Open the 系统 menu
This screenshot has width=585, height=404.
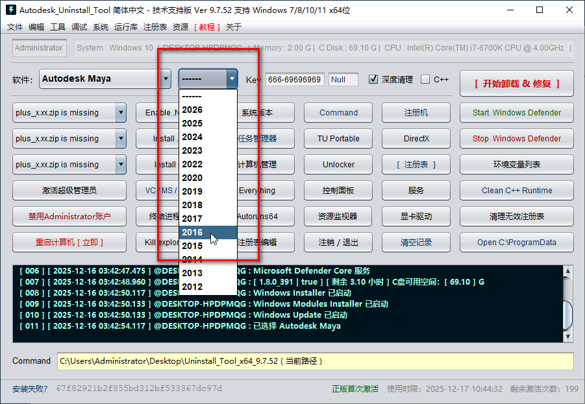101,27
